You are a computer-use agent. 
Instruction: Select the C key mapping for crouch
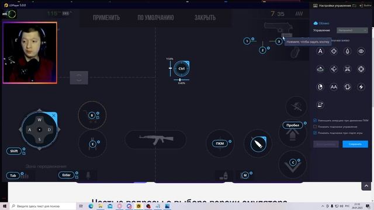(x=293, y=162)
